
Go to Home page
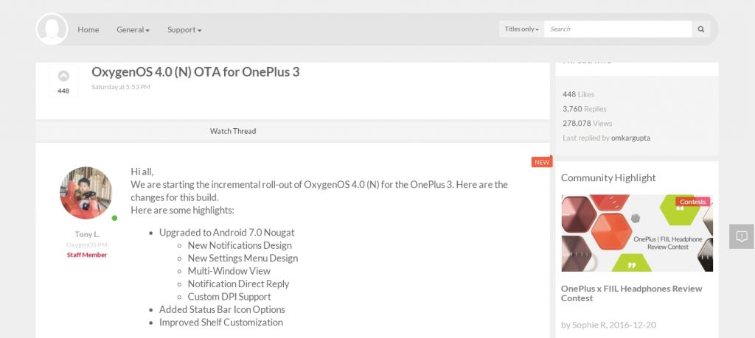point(88,29)
